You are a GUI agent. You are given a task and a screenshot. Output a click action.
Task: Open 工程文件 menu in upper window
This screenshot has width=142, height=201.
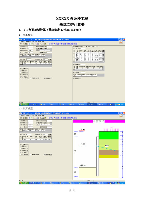22,42
